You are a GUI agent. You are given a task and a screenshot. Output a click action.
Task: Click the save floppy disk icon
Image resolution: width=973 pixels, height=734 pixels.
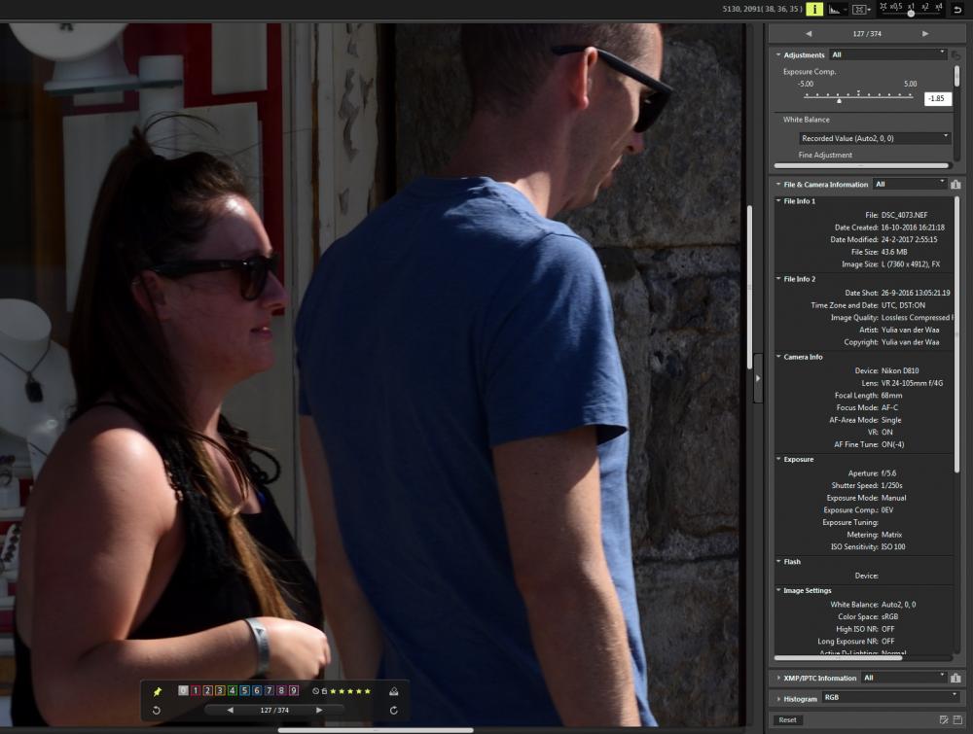pyautogui.click(x=958, y=719)
